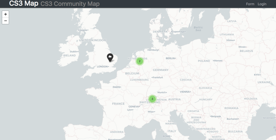Click the BERLIN city label
Screen dimensions: 276x140
click(x=170, y=58)
